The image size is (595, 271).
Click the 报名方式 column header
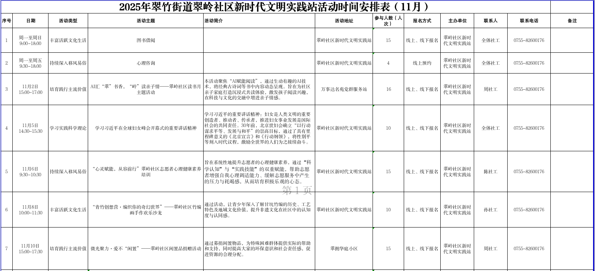tap(422, 21)
